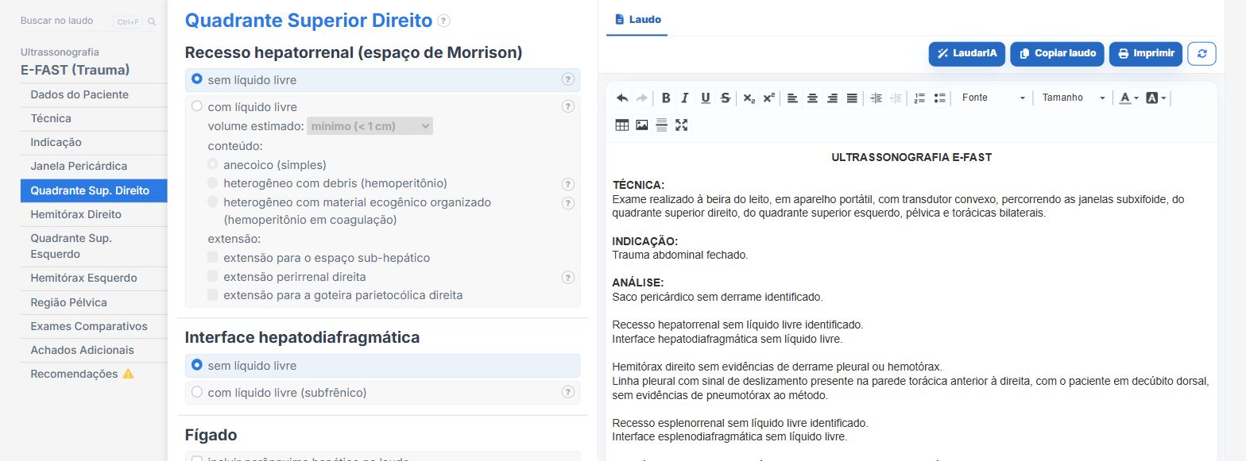Align text left
The image size is (1246, 461).
792,98
